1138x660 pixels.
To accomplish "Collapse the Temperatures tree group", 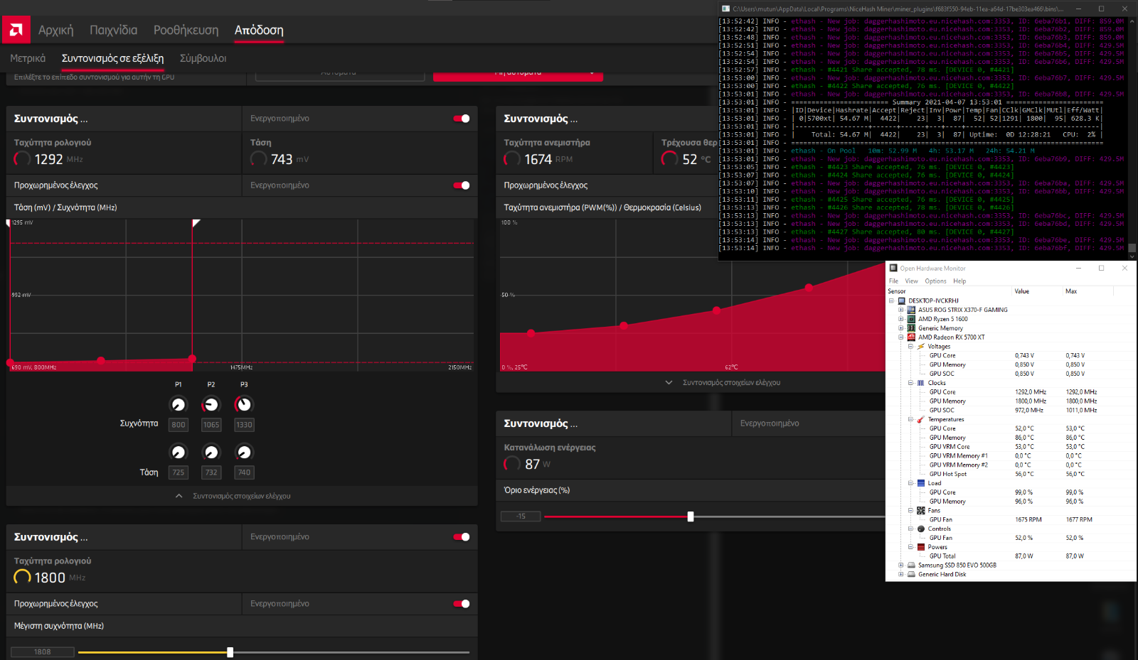I will point(910,419).
